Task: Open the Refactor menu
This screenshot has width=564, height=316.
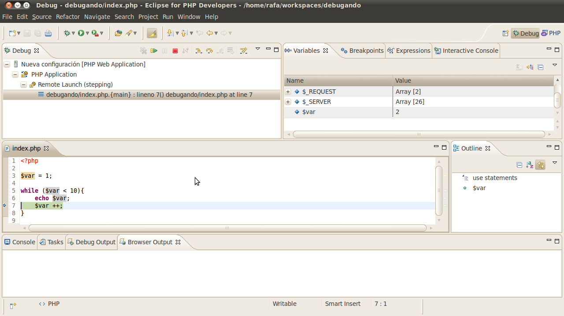Action: tap(67, 17)
